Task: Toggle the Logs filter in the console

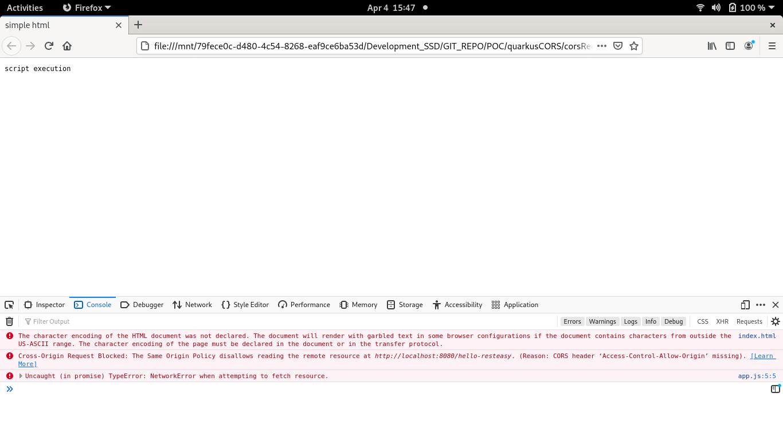Action: 631,321
